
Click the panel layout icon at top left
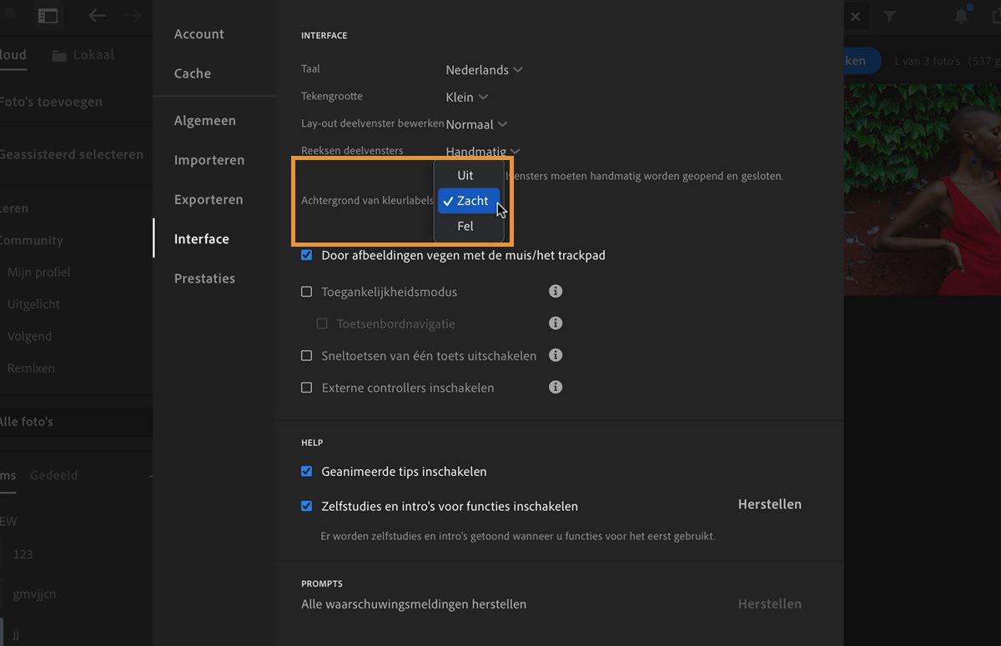(48, 16)
